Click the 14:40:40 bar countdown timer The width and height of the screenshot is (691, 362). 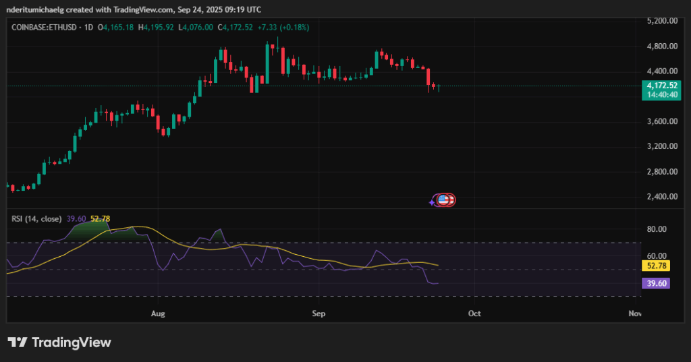pos(663,95)
